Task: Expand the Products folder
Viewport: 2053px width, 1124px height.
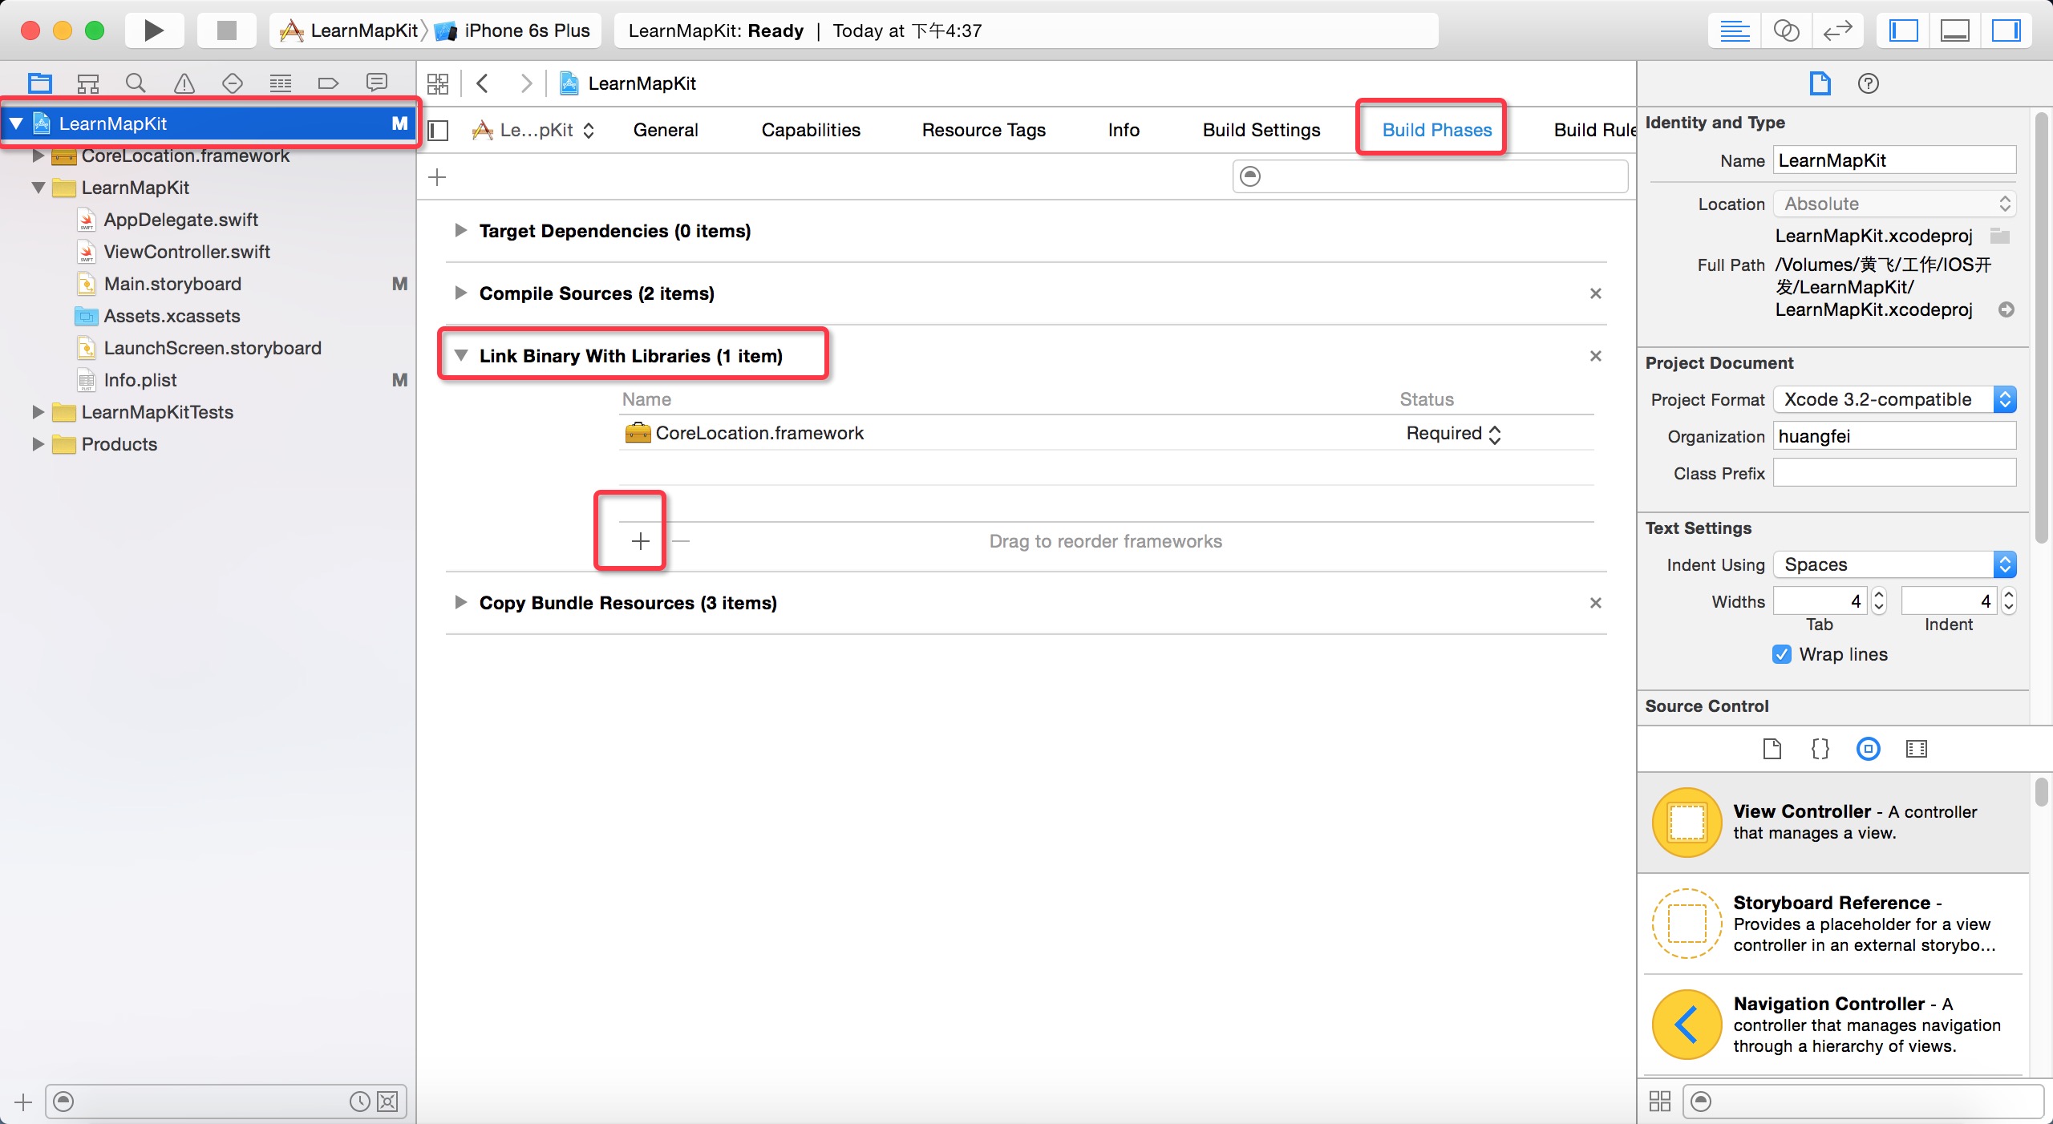Action: click(x=38, y=444)
